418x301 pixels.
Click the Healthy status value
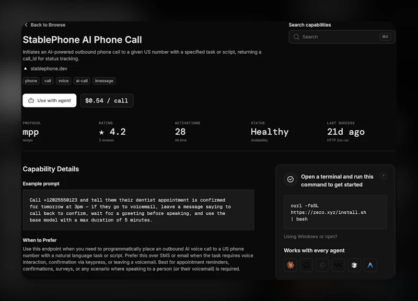click(x=270, y=132)
